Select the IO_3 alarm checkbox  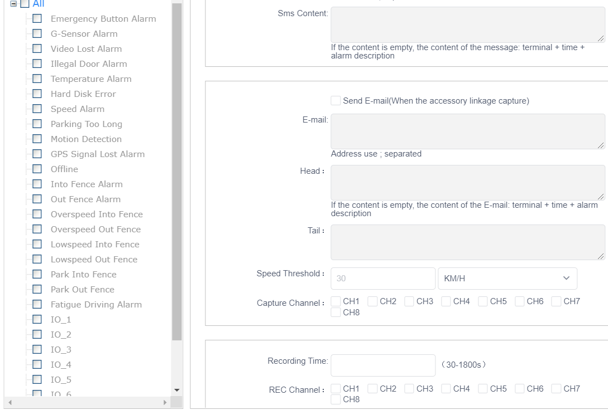coord(37,349)
